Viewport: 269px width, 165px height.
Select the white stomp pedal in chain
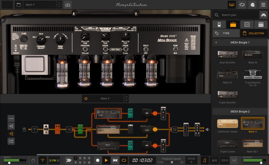[46, 129]
